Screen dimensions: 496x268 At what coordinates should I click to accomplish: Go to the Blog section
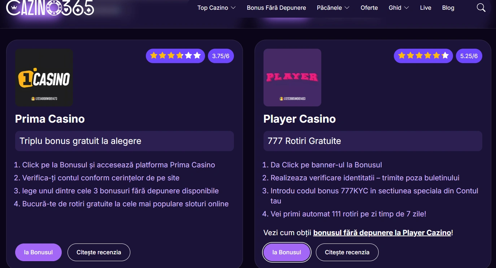pyautogui.click(x=448, y=8)
